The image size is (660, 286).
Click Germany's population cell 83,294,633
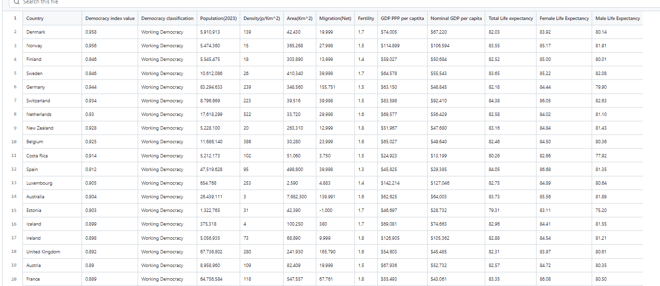click(211, 87)
